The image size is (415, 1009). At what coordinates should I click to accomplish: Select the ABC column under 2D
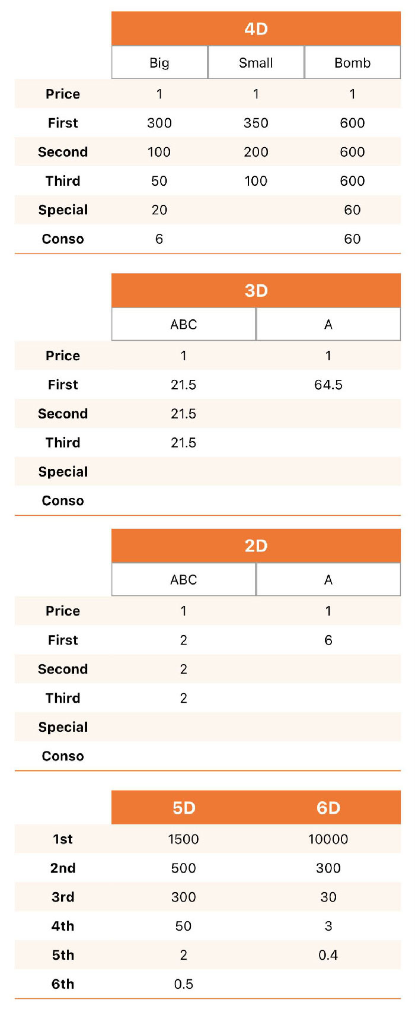point(184,579)
